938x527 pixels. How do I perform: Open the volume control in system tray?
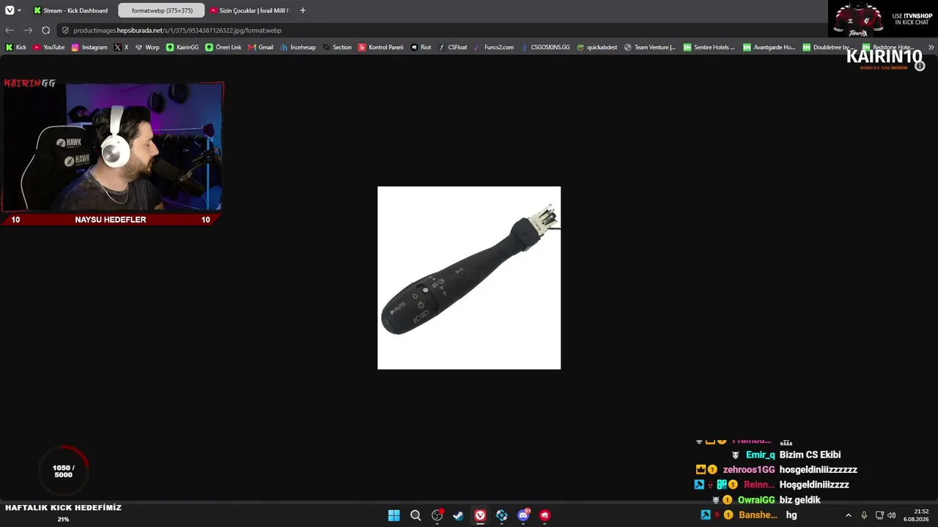coord(891,515)
